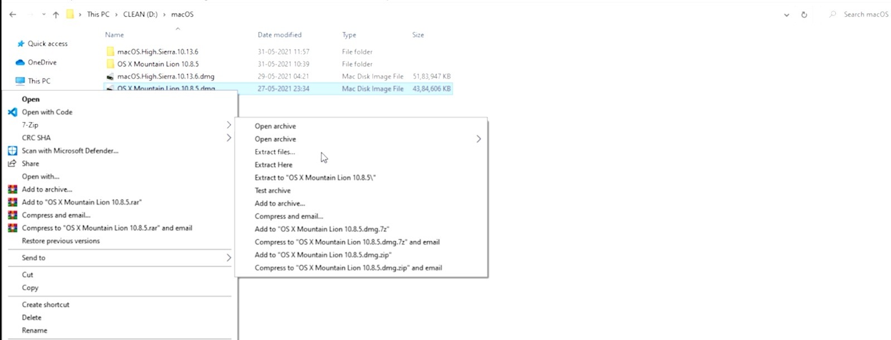Click the breadcrumb chevron after CLEAN (D:)

point(165,14)
